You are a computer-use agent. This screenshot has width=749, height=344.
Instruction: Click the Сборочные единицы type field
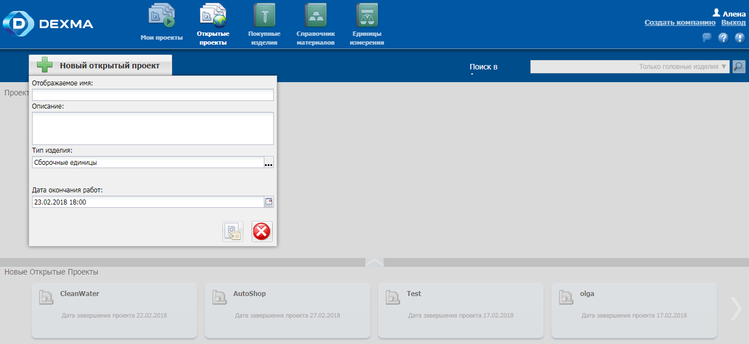pyautogui.click(x=148, y=162)
